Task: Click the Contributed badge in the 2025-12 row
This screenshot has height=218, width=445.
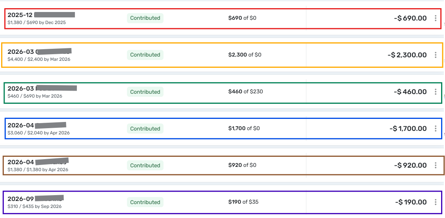Action: click(145, 18)
